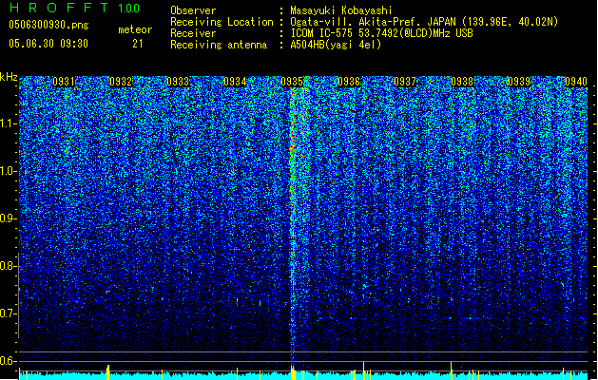Click the Receiving antenna label

[x=219, y=45]
